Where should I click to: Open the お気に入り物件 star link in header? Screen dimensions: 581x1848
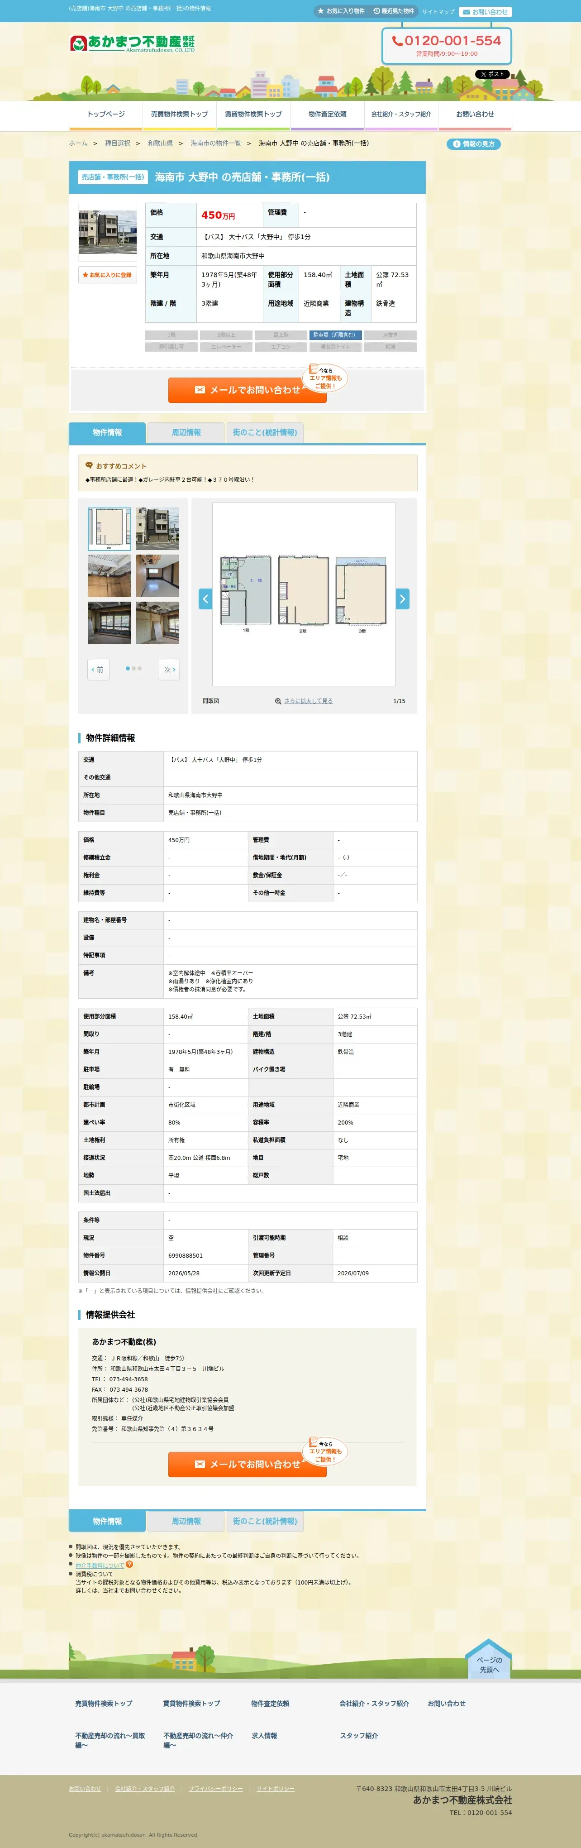click(x=342, y=11)
